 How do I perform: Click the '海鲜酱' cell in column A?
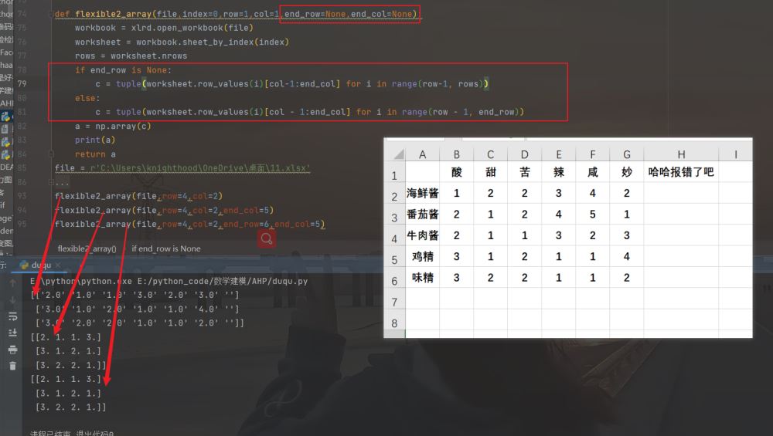click(x=423, y=193)
